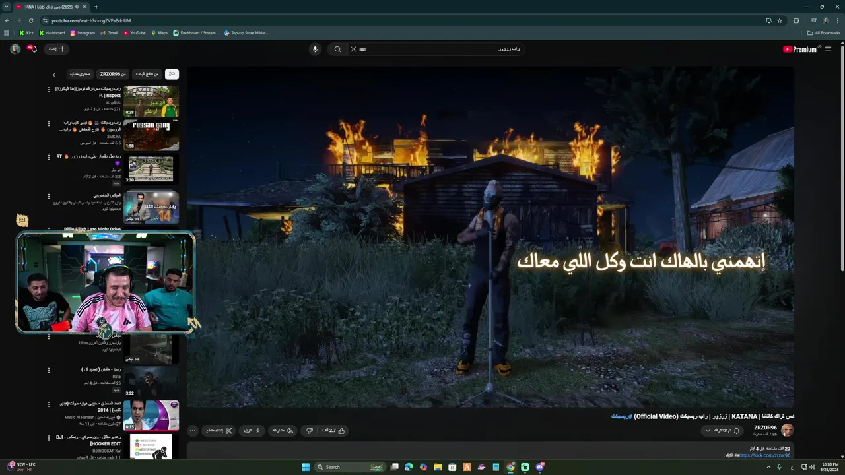Open the taskbar clock showing 10:33 PM

(x=828, y=467)
